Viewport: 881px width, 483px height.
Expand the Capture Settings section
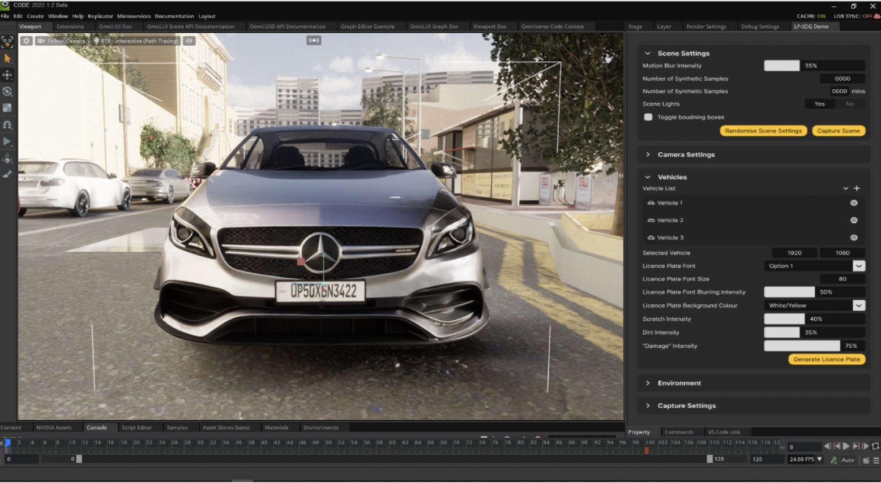pyautogui.click(x=648, y=406)
